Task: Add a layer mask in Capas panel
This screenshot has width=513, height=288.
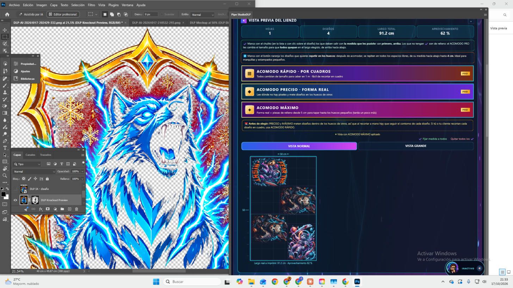Action: tap(48, 209)
